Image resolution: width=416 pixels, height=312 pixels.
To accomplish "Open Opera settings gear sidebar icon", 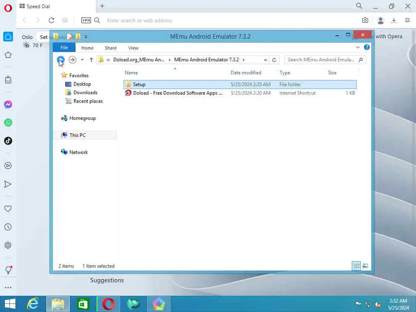I will [8, 245].
